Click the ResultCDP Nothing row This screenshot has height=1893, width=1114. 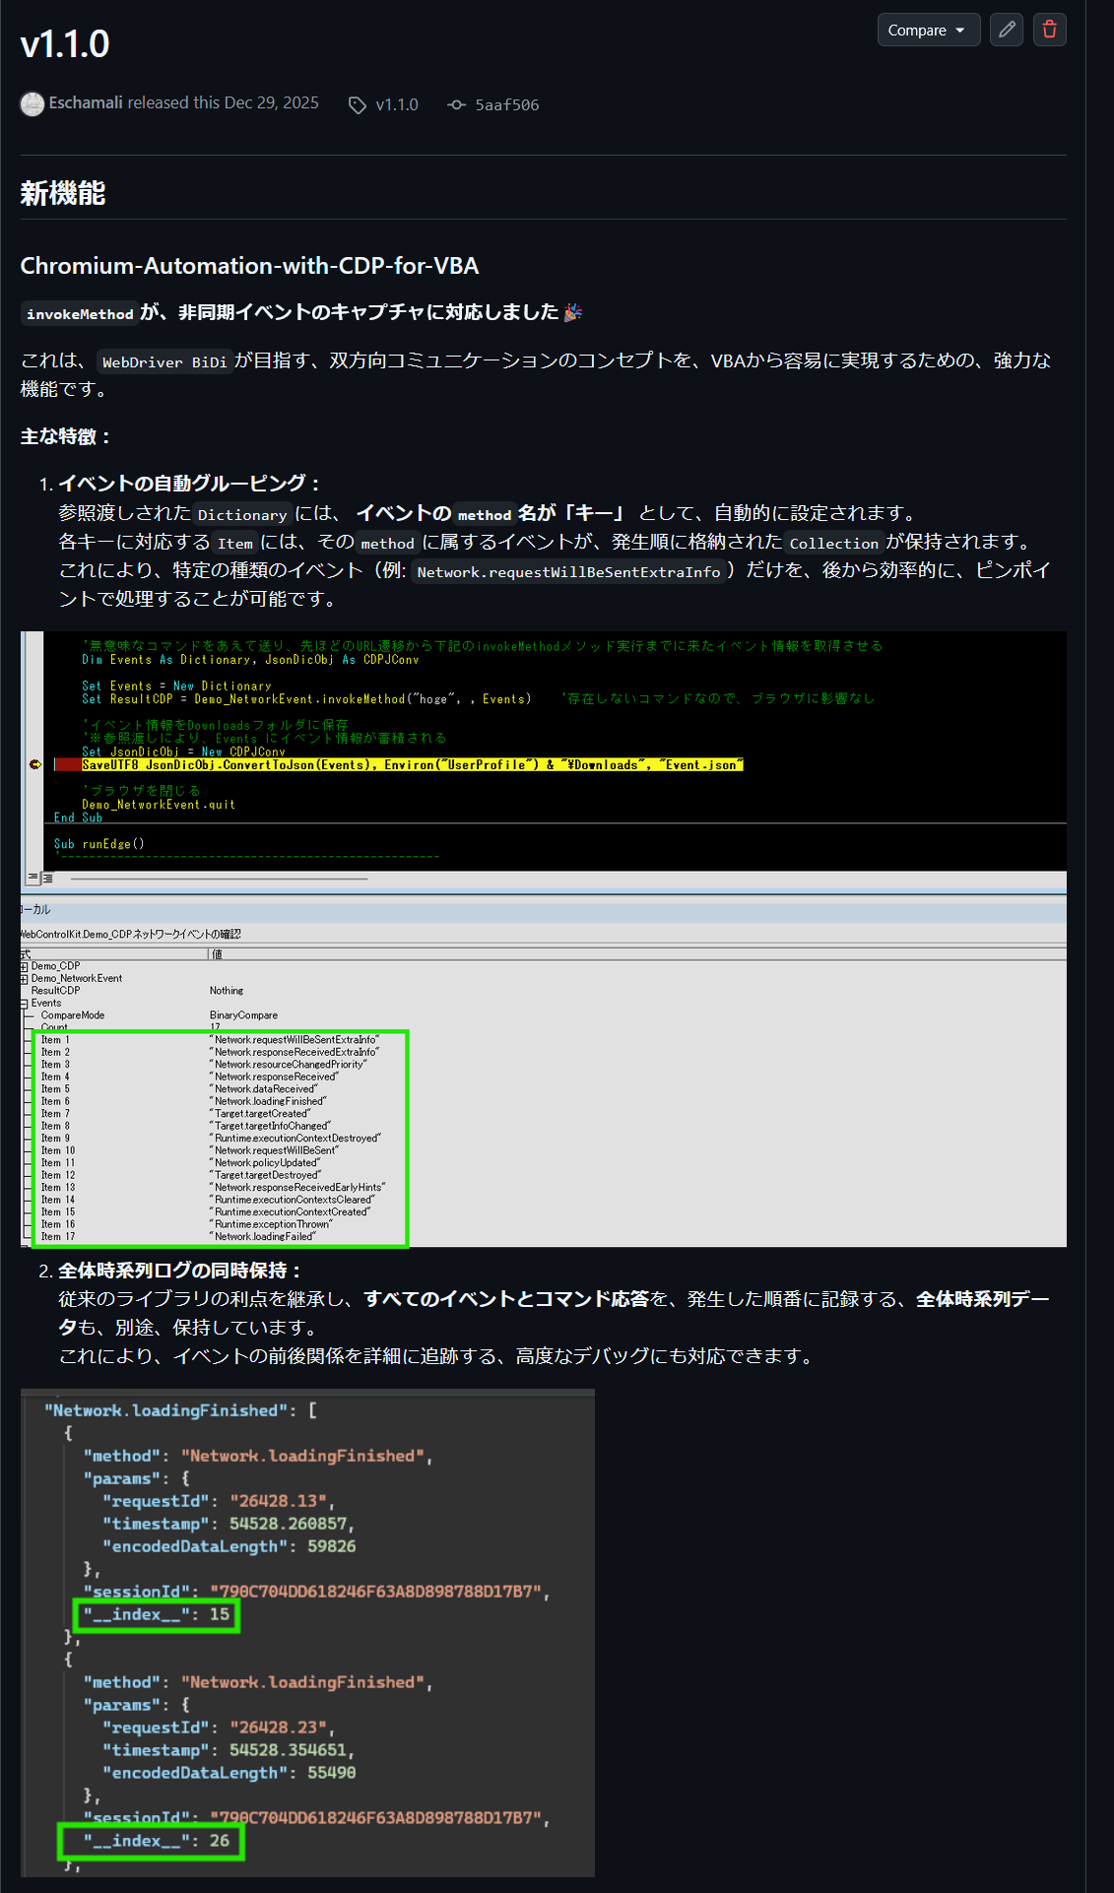(137, 991)
